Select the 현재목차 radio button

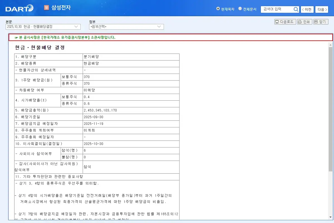(218, 9)
